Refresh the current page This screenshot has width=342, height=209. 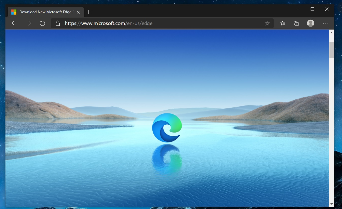pyautogui.click(x=42, y=23)
